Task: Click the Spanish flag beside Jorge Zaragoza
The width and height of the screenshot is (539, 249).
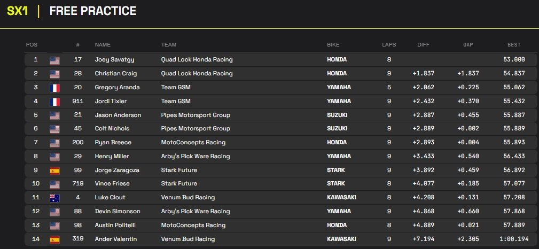Action: tap(54, 170)
